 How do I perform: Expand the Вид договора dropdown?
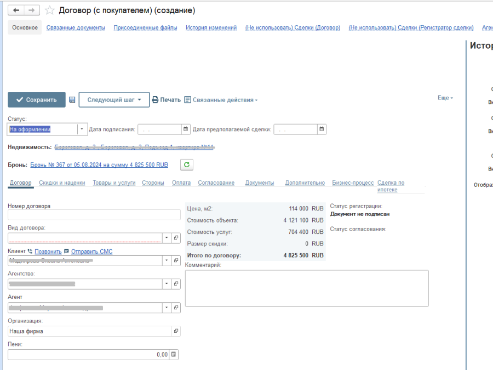coord(167,238)
